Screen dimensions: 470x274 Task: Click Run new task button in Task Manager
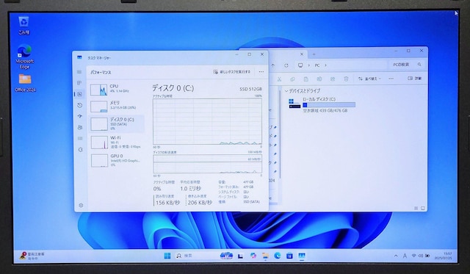[x=232, y=72]
